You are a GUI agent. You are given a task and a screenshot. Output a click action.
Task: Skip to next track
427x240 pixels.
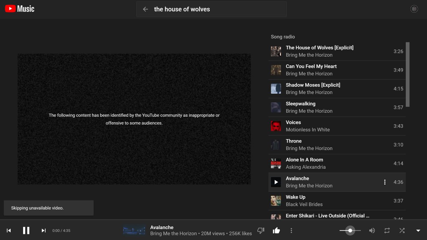43,230
